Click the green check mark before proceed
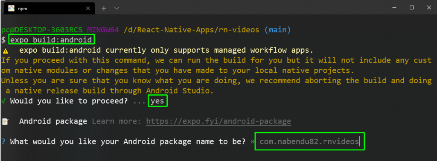Screen dimensions: 437x161 [x=3, y=101]
